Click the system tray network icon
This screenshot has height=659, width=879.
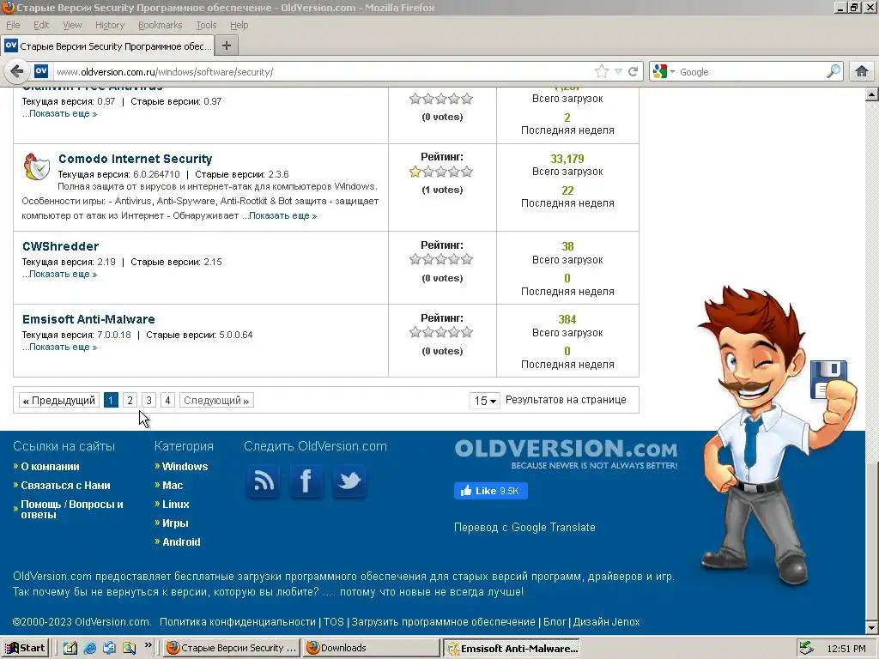point(806,648)
